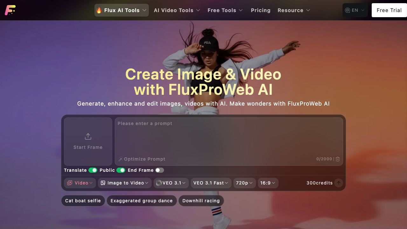Go to the Pricing page
This screenshot has width=407, height=229.
[x=261, y=10]
